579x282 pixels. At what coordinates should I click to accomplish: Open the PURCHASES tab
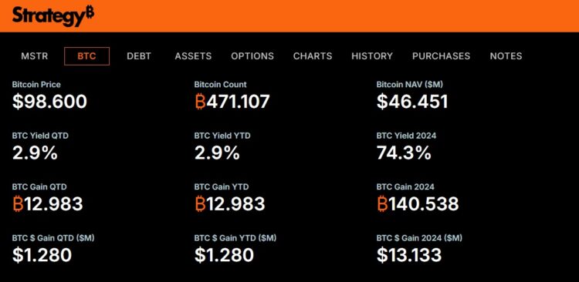[442, 56]
